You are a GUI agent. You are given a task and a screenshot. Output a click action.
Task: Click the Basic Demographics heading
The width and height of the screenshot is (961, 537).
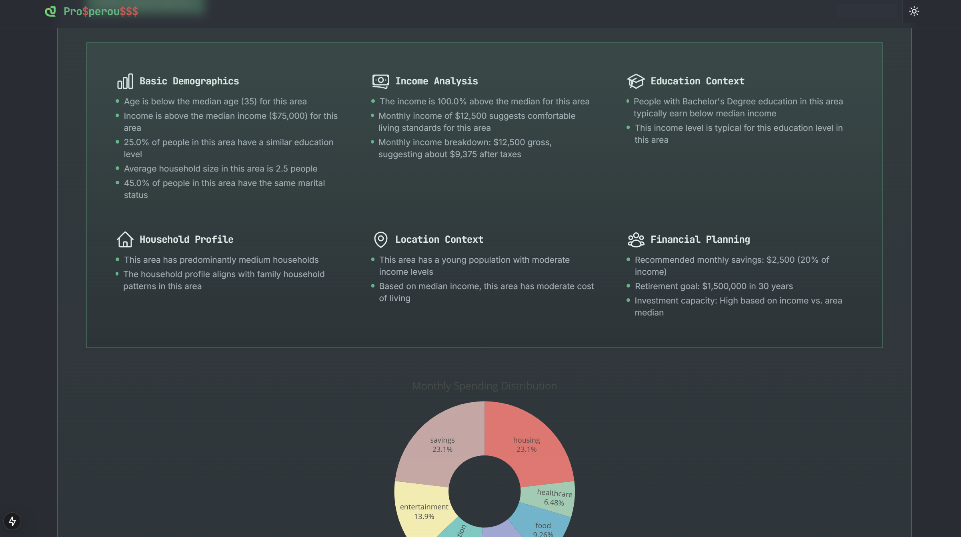pos(189,81)
